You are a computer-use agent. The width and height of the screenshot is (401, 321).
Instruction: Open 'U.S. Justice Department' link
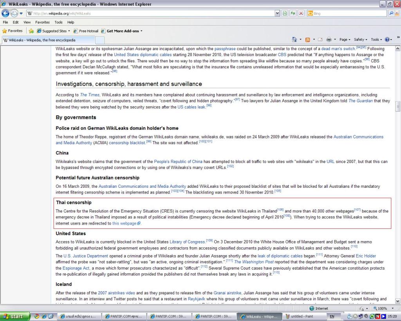point(86,256)
